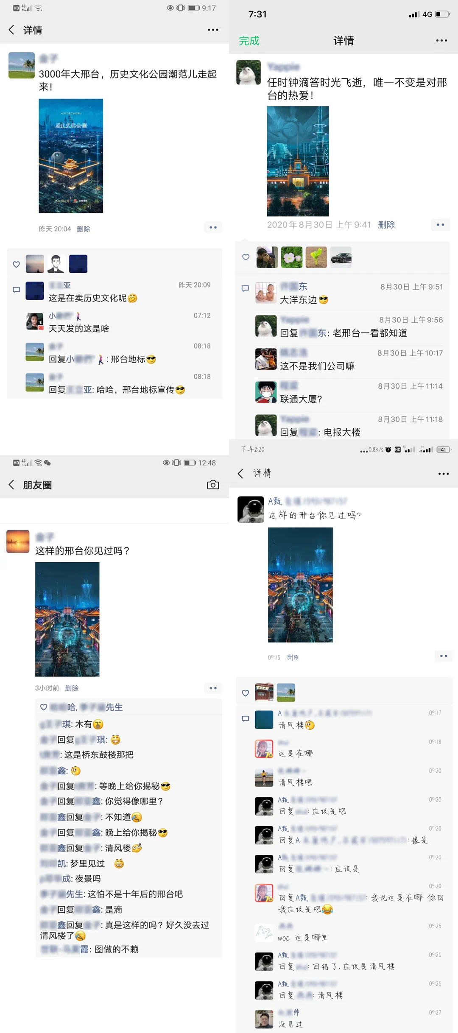Open two-dot action menu beside 3小时前

click(x=213, y=688)
